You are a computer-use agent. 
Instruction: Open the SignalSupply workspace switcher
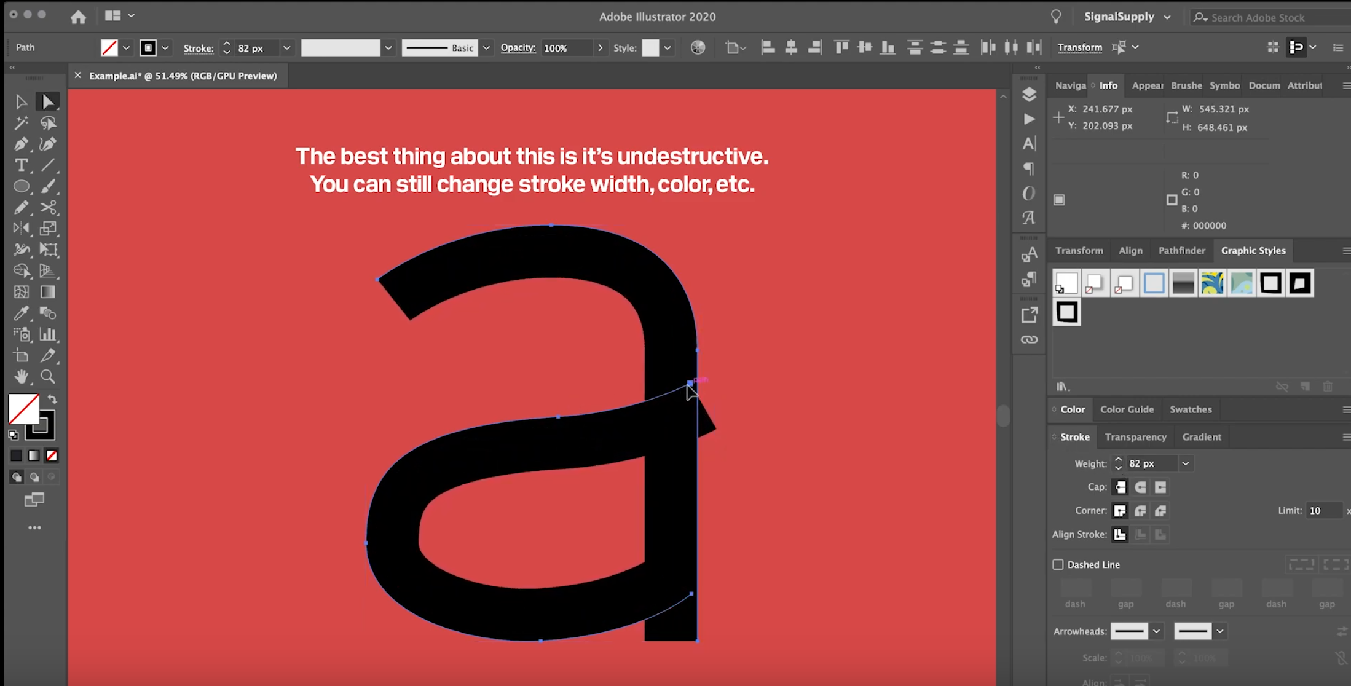1127,17
